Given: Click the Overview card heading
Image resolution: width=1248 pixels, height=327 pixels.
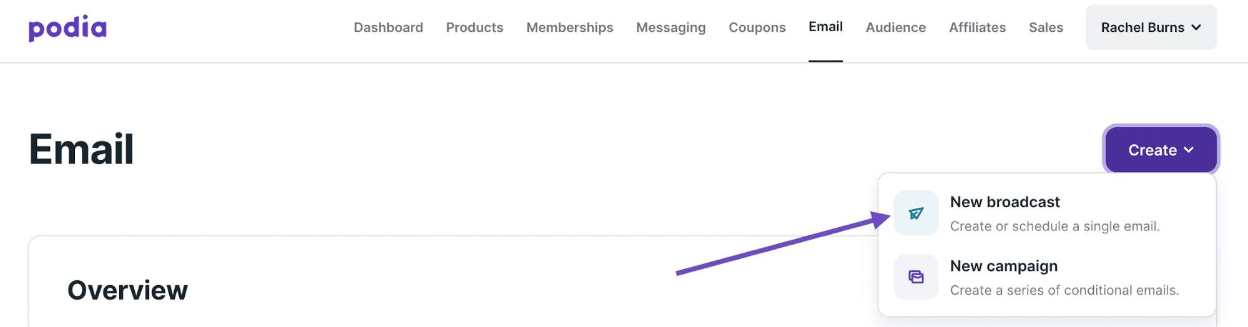Looking at the screenshot, I should pyautogui.click(x=127, y=290).
